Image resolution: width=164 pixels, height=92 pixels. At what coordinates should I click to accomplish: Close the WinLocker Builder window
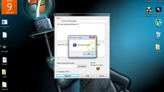[108, 15]
